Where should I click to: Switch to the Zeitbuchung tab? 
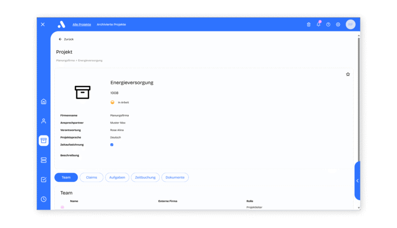(145, 177)
